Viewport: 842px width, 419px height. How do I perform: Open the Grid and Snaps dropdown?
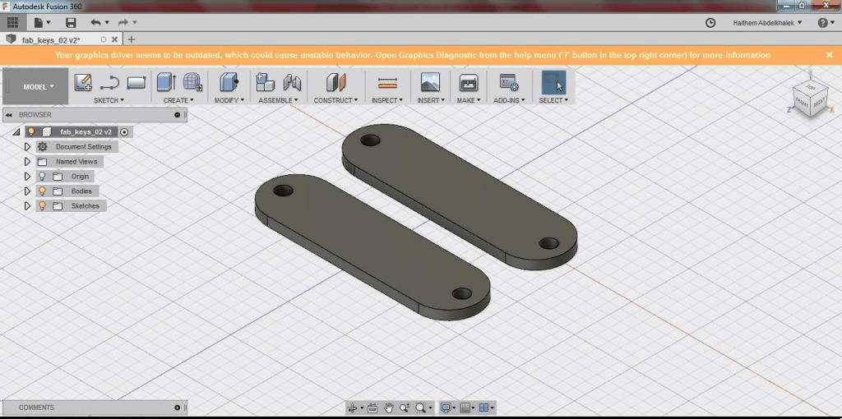point(468,407)
